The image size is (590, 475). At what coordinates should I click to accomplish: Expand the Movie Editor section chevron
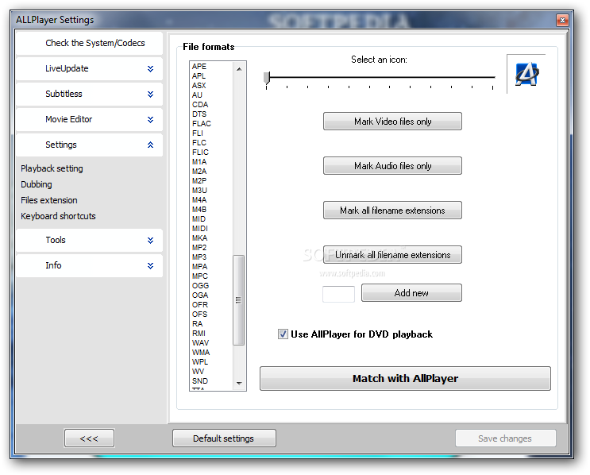tap(151, 119)
